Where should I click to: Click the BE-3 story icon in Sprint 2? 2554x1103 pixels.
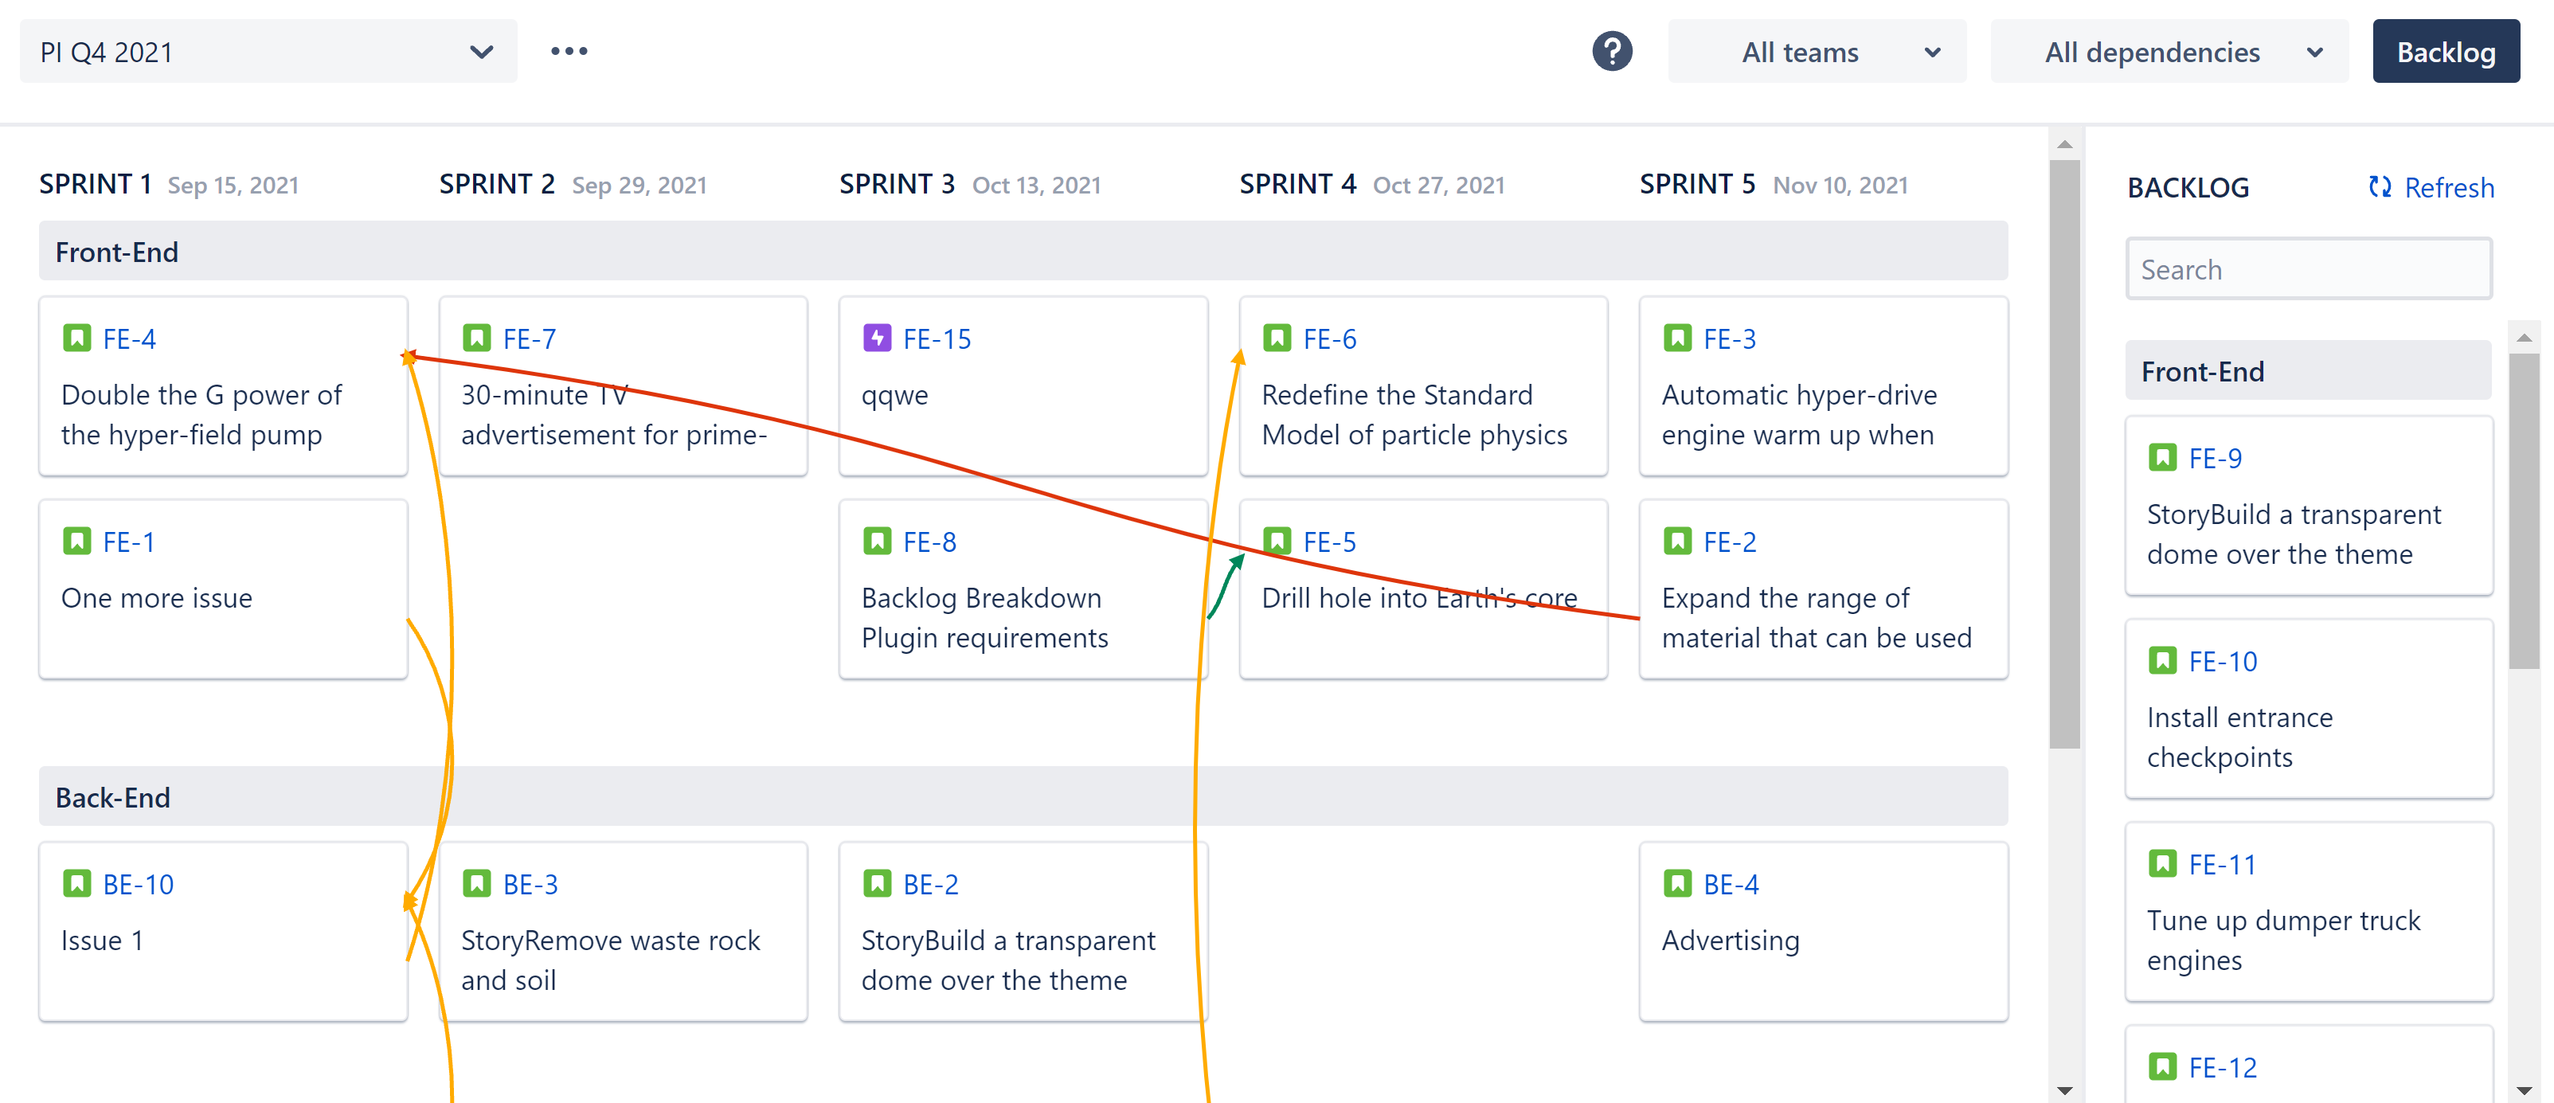(477, 883)
